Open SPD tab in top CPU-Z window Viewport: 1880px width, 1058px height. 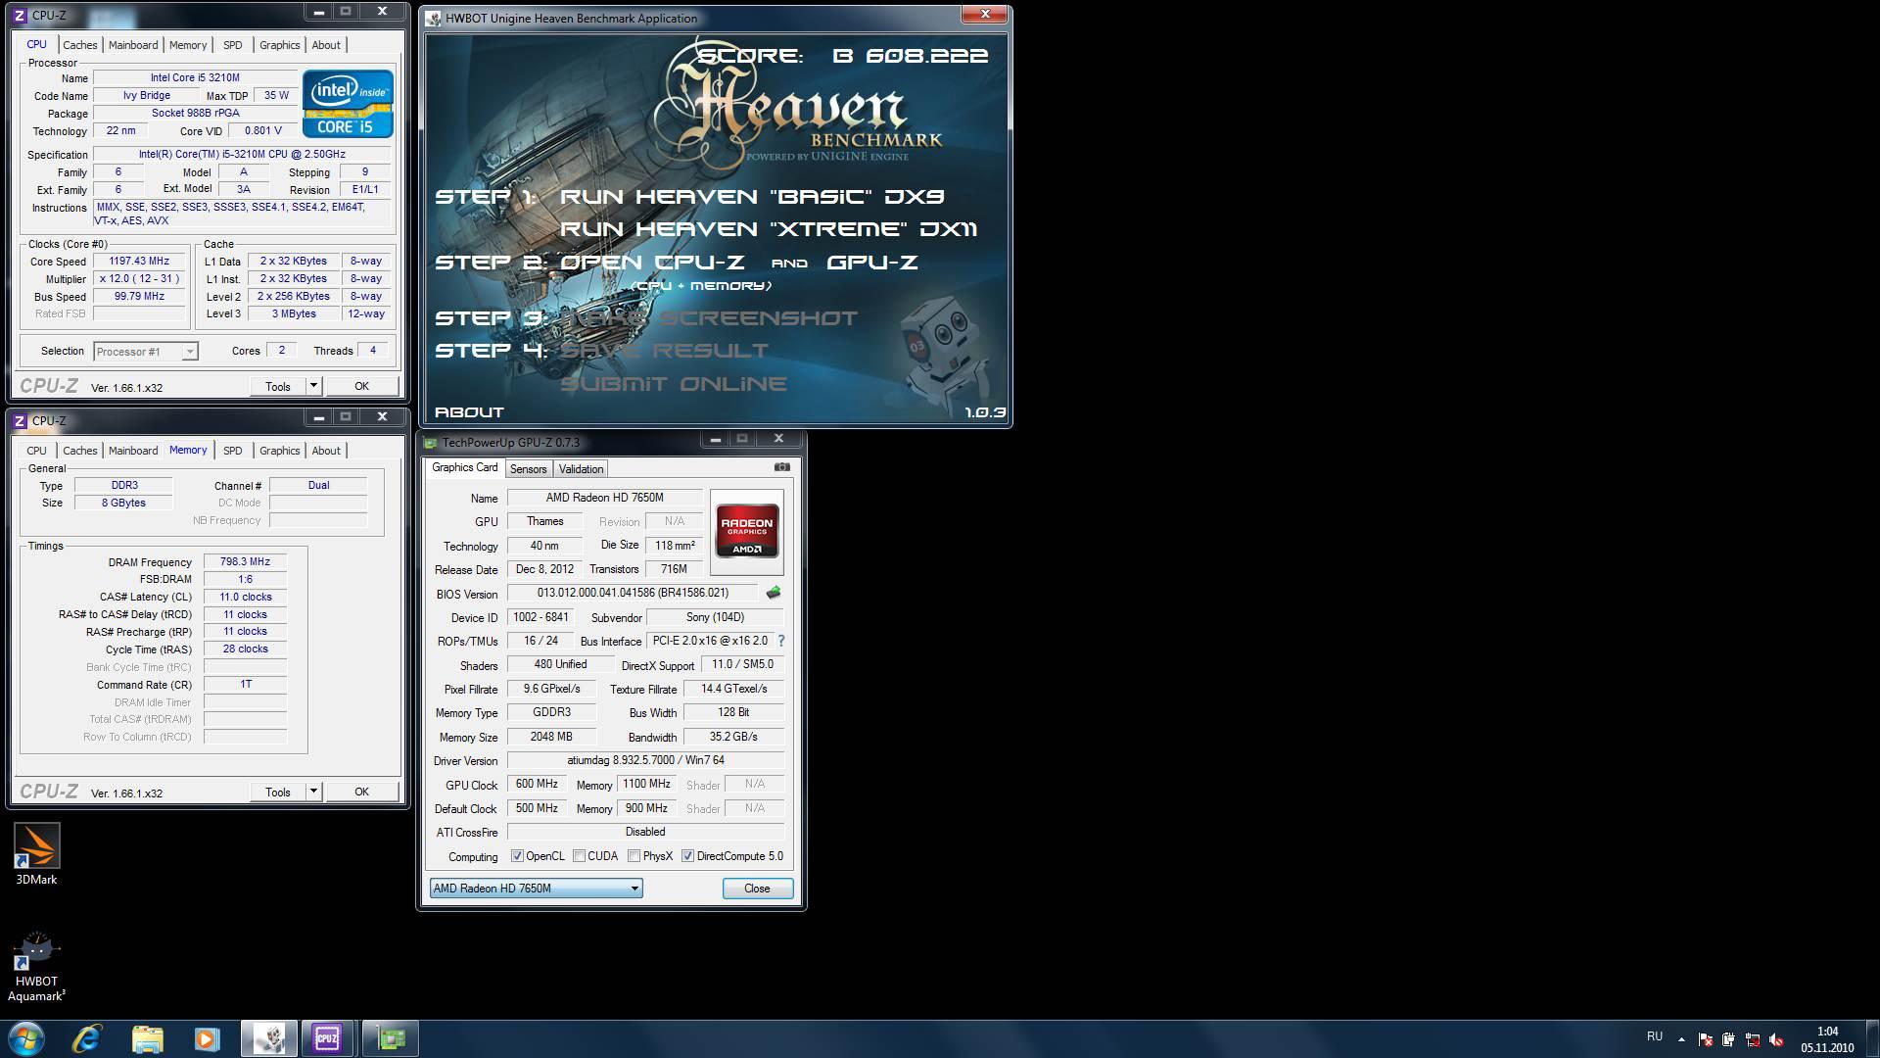232,45
